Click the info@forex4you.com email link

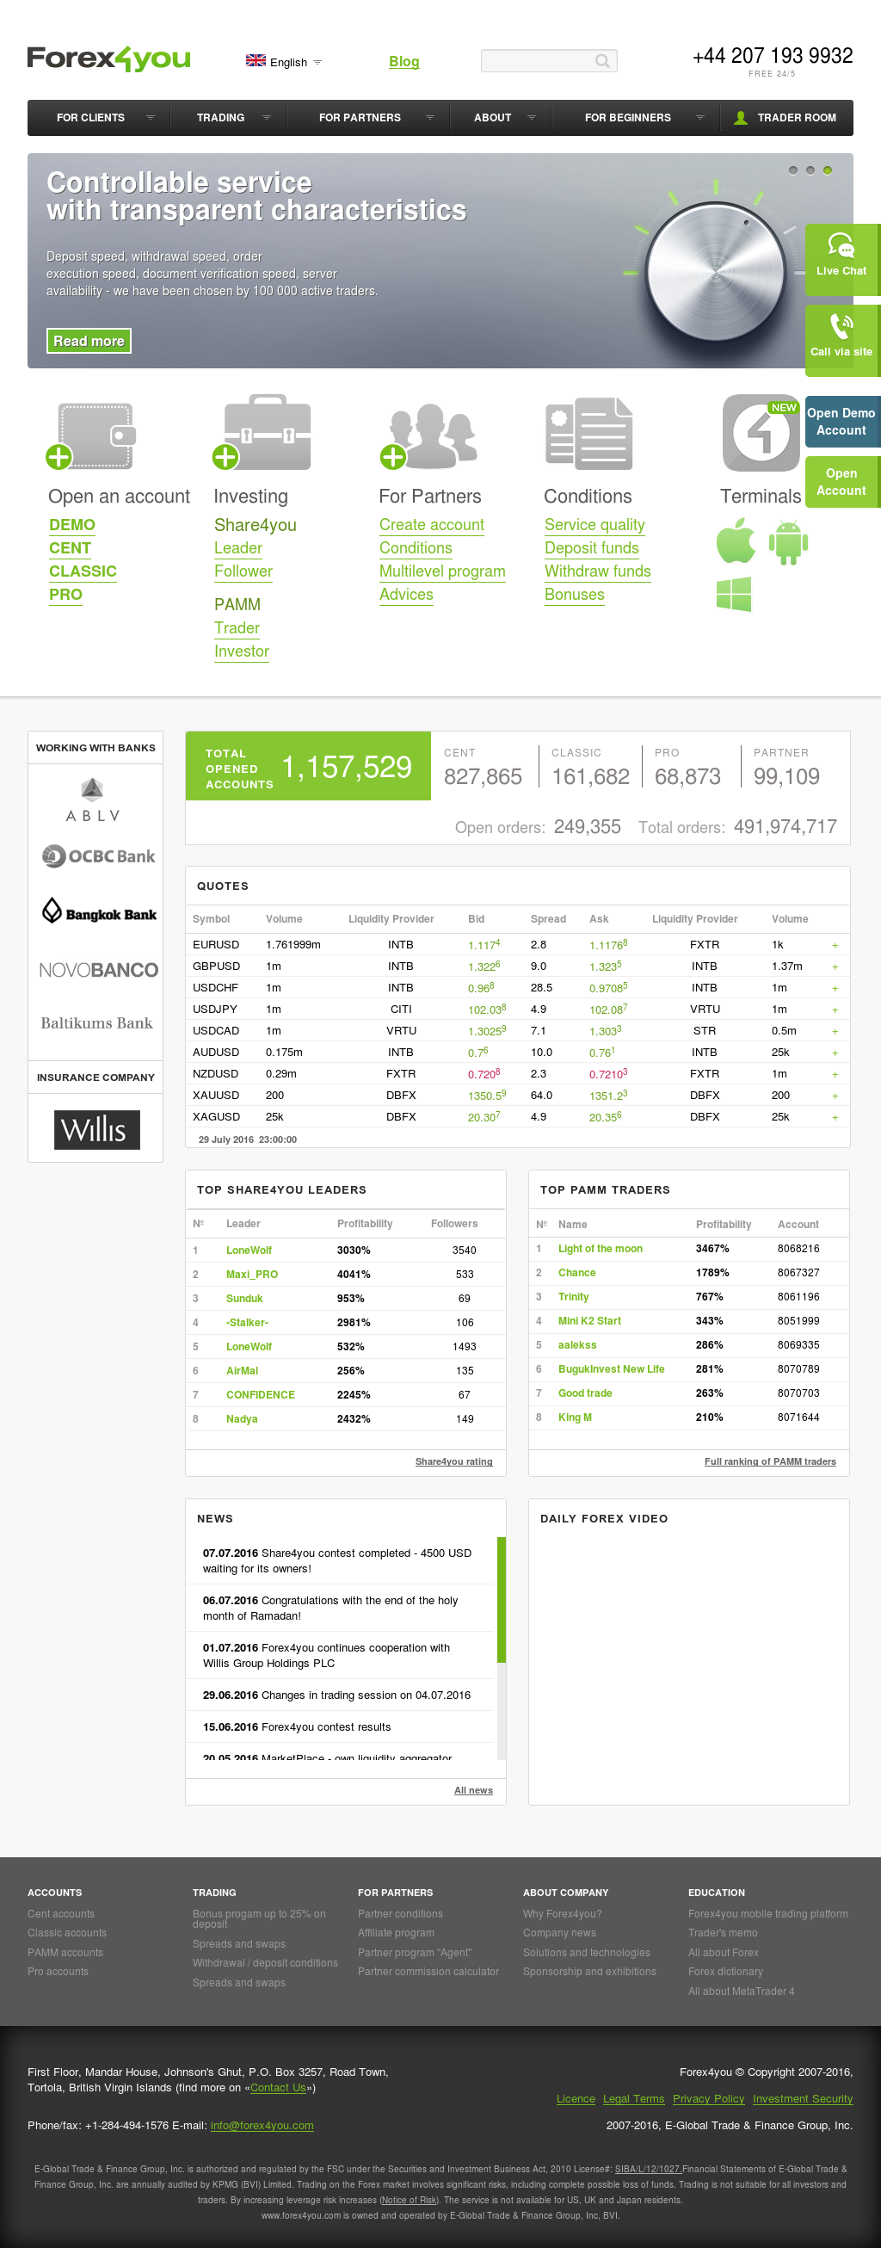262,2126
